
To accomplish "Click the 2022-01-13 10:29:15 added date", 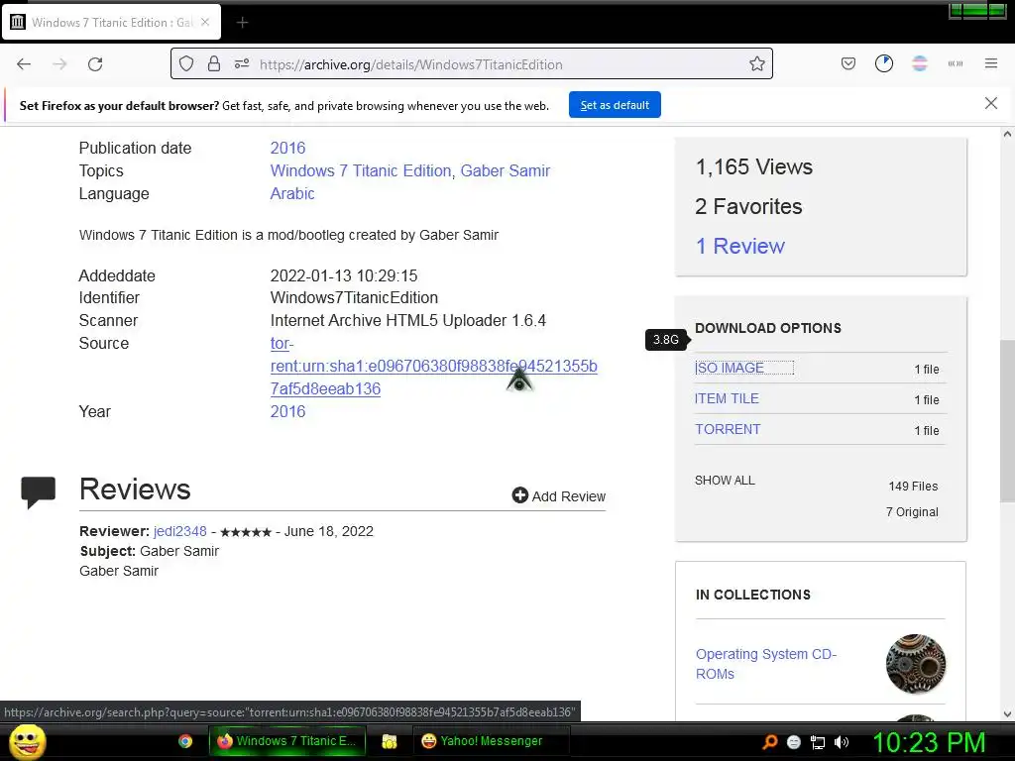I will tap(344, 275).
